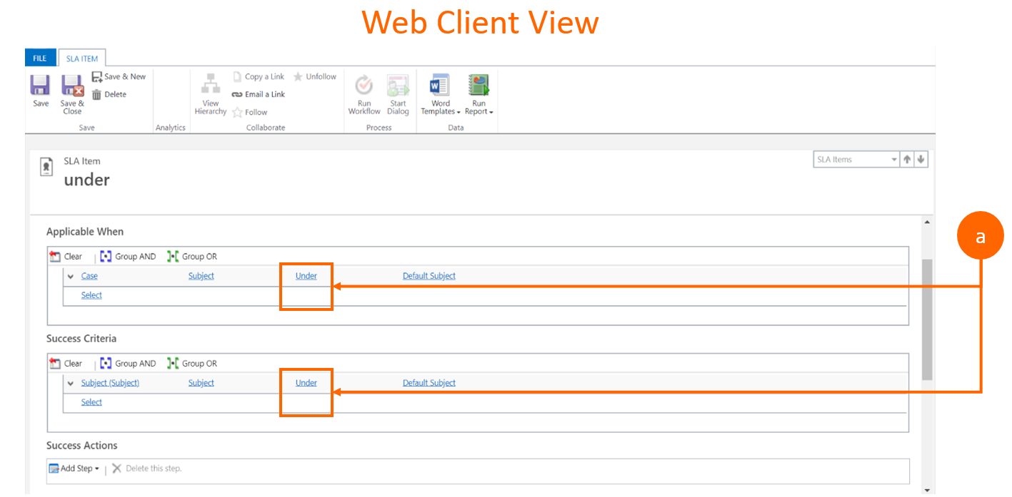The height and width of the screenshot is (497, 1012).
Task: Click Copy a Link
Action: [259, 76]
